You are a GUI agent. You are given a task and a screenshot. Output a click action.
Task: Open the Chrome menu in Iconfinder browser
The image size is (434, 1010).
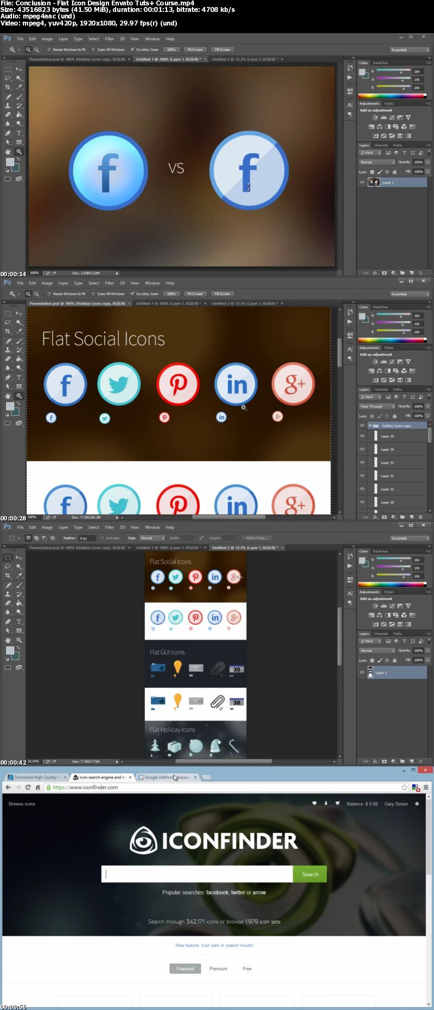(426, 787)
